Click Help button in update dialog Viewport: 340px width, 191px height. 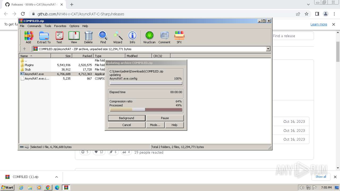[174, 125]
